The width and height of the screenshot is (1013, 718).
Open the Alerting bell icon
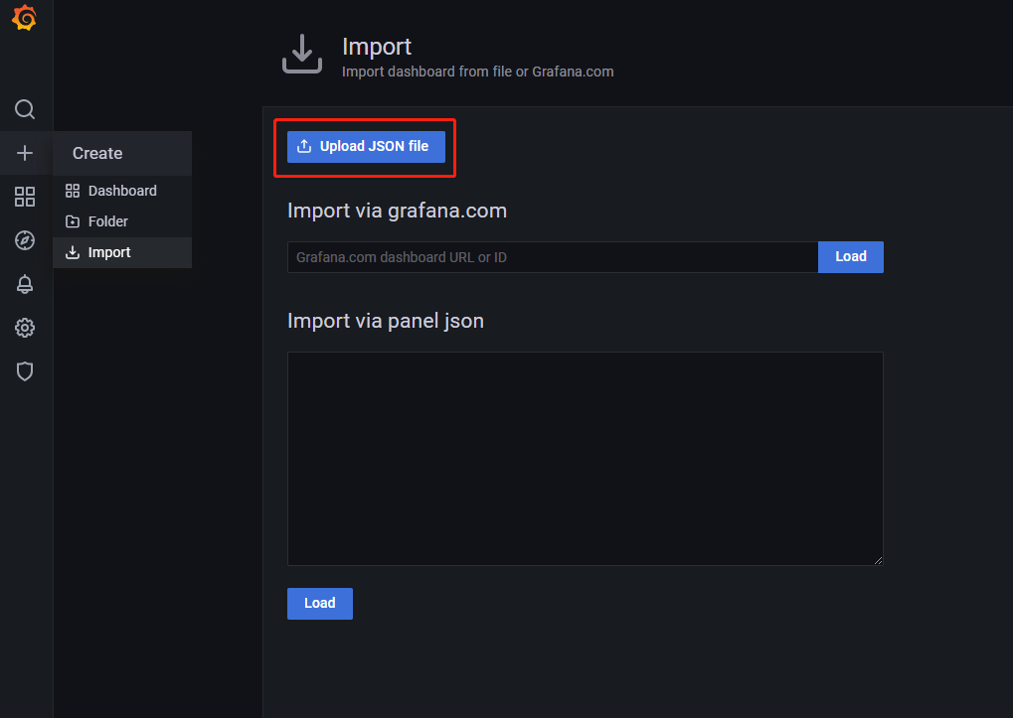25,284
